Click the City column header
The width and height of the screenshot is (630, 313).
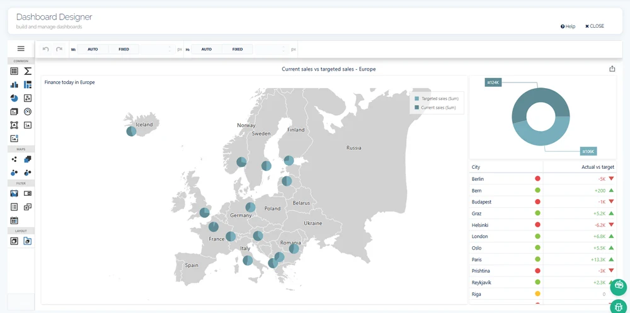coord(506,167)
